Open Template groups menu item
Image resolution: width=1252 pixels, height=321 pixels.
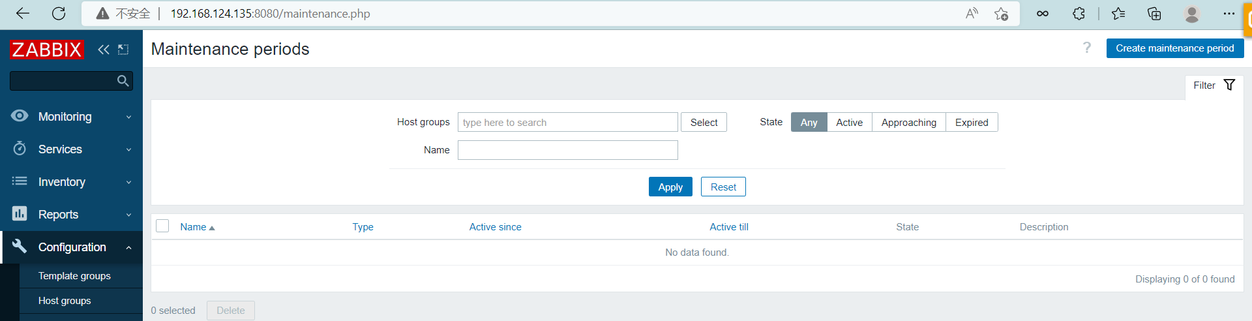pos(74,276)
